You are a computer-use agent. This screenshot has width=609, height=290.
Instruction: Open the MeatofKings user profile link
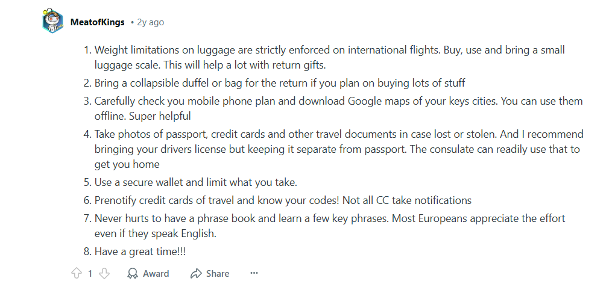point(97,22)
